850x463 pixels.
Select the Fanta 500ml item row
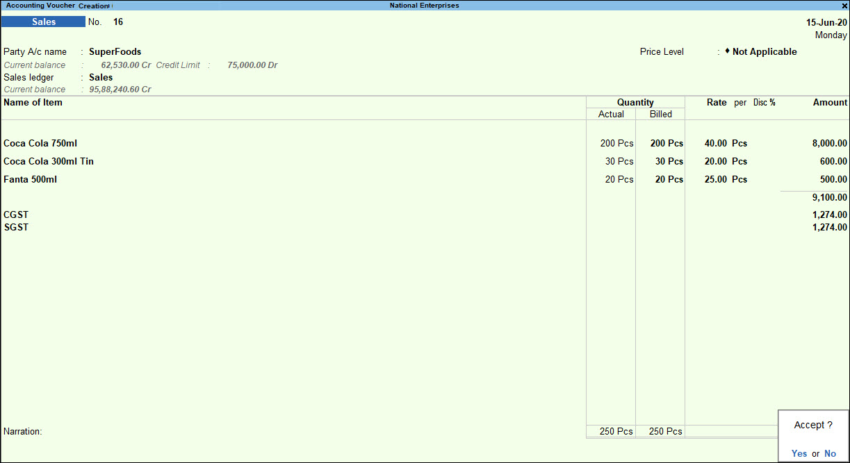425,179
